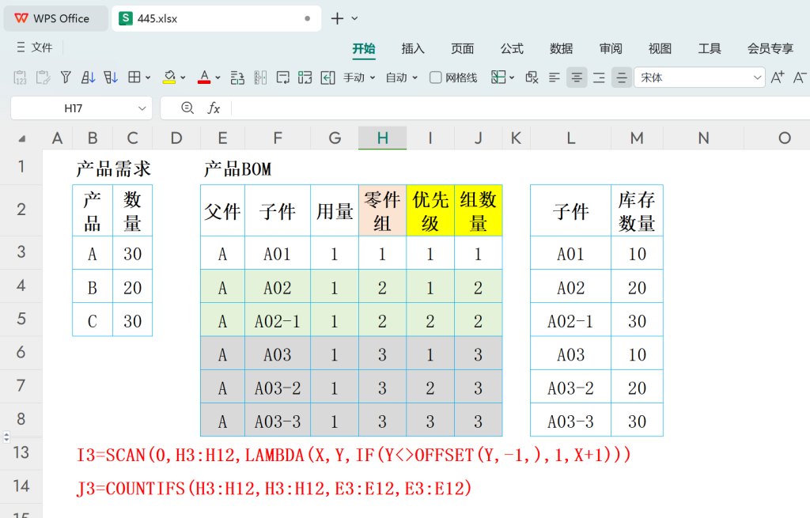Select column H header

pyautogui.click(x=382, y=138)
